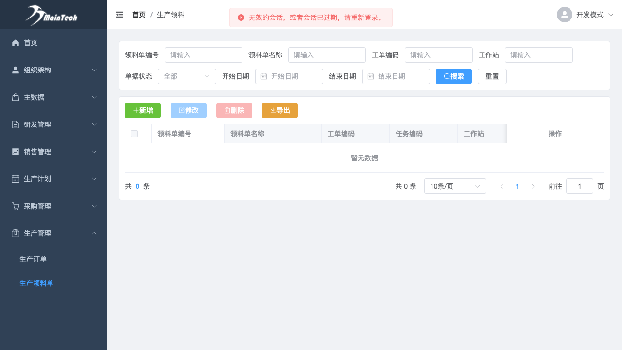Viewport: 622px width, 350px height.
Task: Open the 10条/页 page size dropdown
Action: pos(455,186)
